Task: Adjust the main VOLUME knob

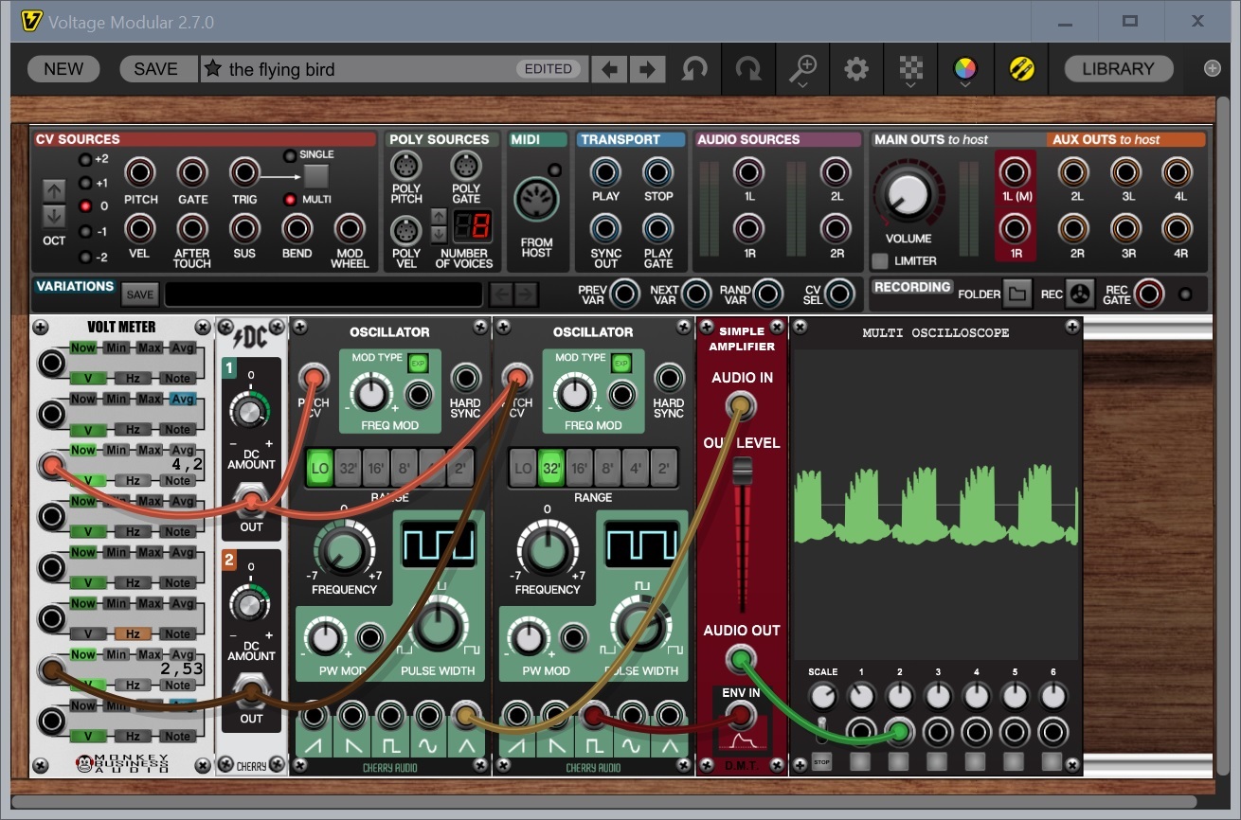Action: click(x=908, y=194)
